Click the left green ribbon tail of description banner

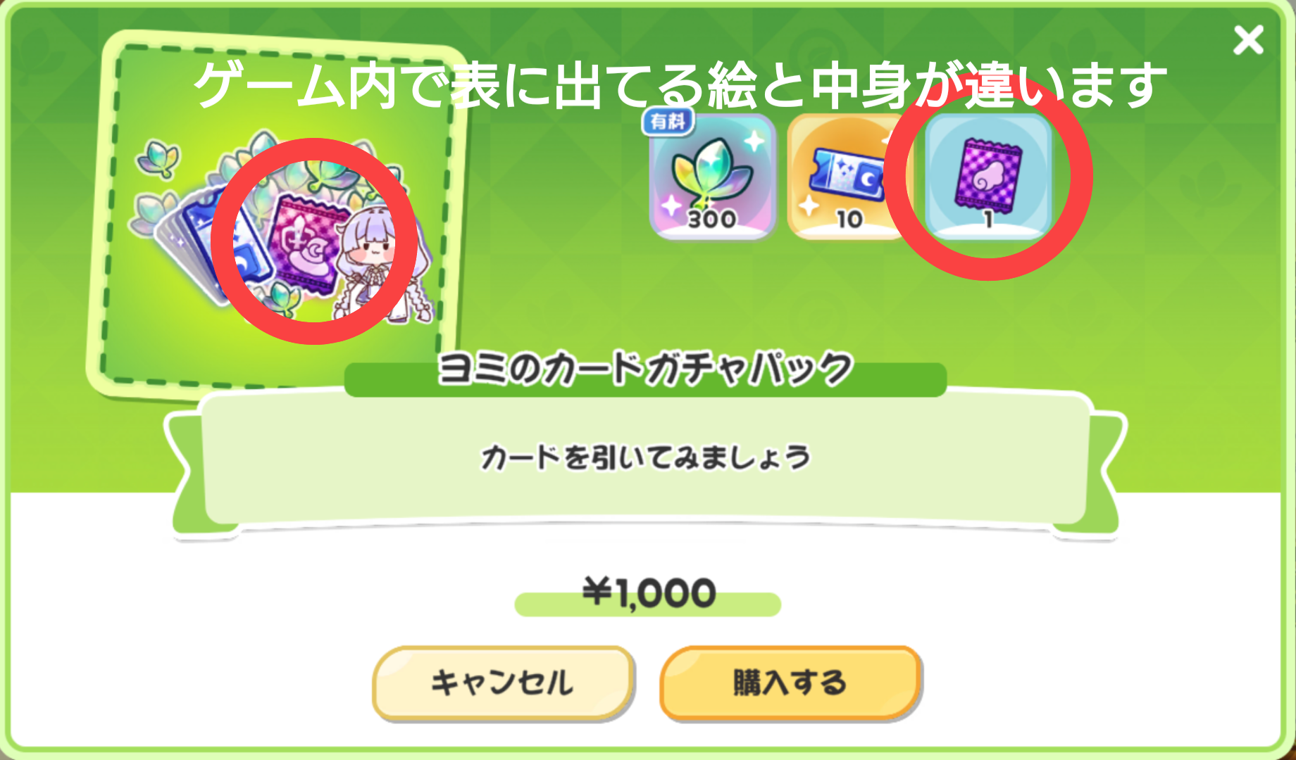click(189, 479)
